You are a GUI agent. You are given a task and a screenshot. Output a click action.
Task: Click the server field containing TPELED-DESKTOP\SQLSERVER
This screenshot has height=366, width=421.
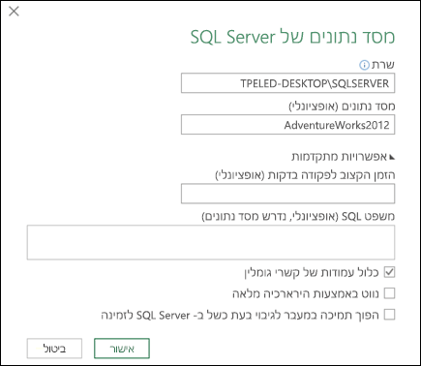[x=287, y=83]
